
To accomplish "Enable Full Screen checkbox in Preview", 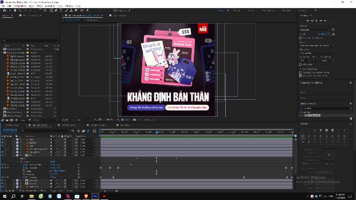I will pyautogui.click(x=301, y=64).
